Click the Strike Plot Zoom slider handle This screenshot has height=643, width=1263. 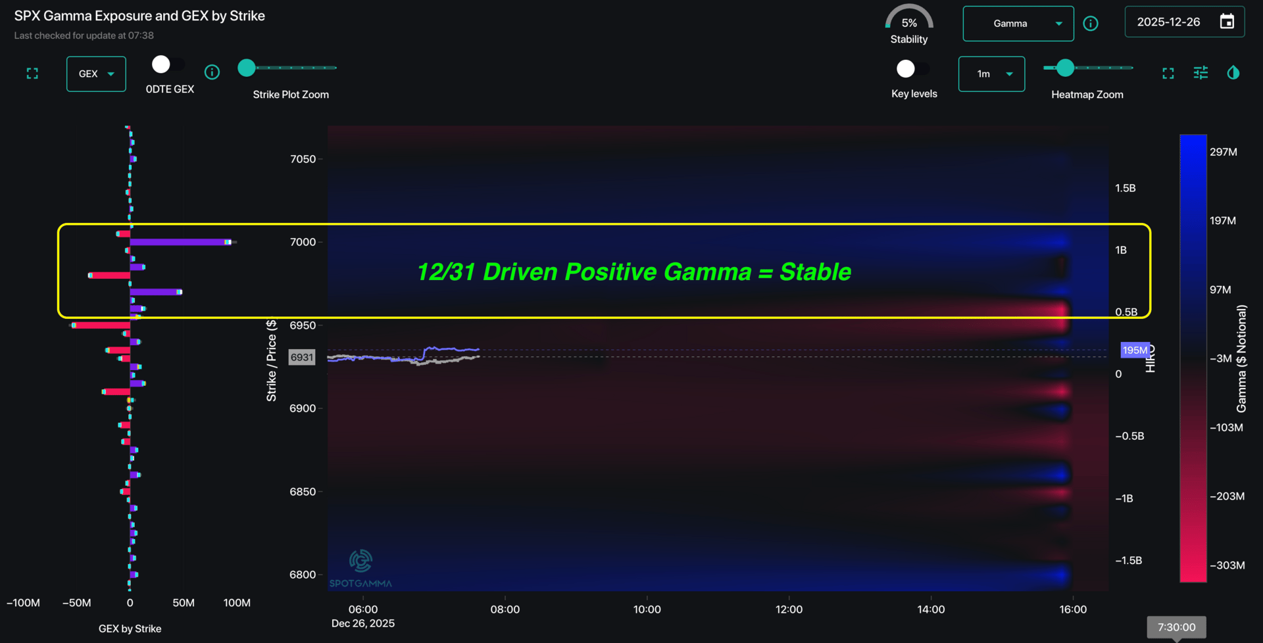[x=247, y=68]
